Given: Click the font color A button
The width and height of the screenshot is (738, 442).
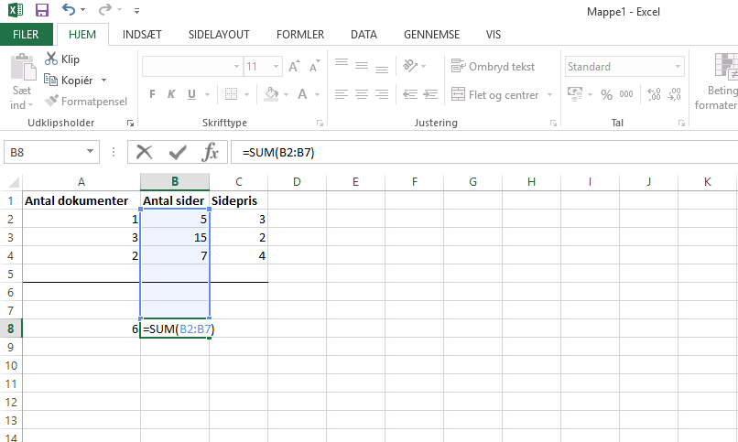Looking at the screenshot, I should (302, 94).
